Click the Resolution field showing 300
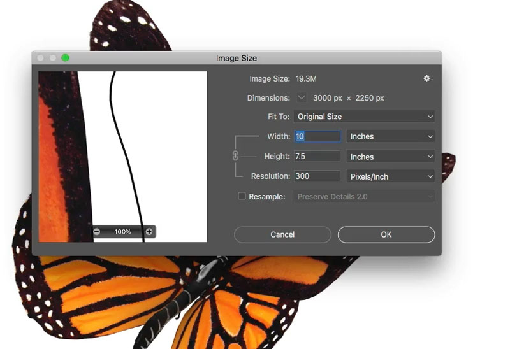 [x=317, y=176]
